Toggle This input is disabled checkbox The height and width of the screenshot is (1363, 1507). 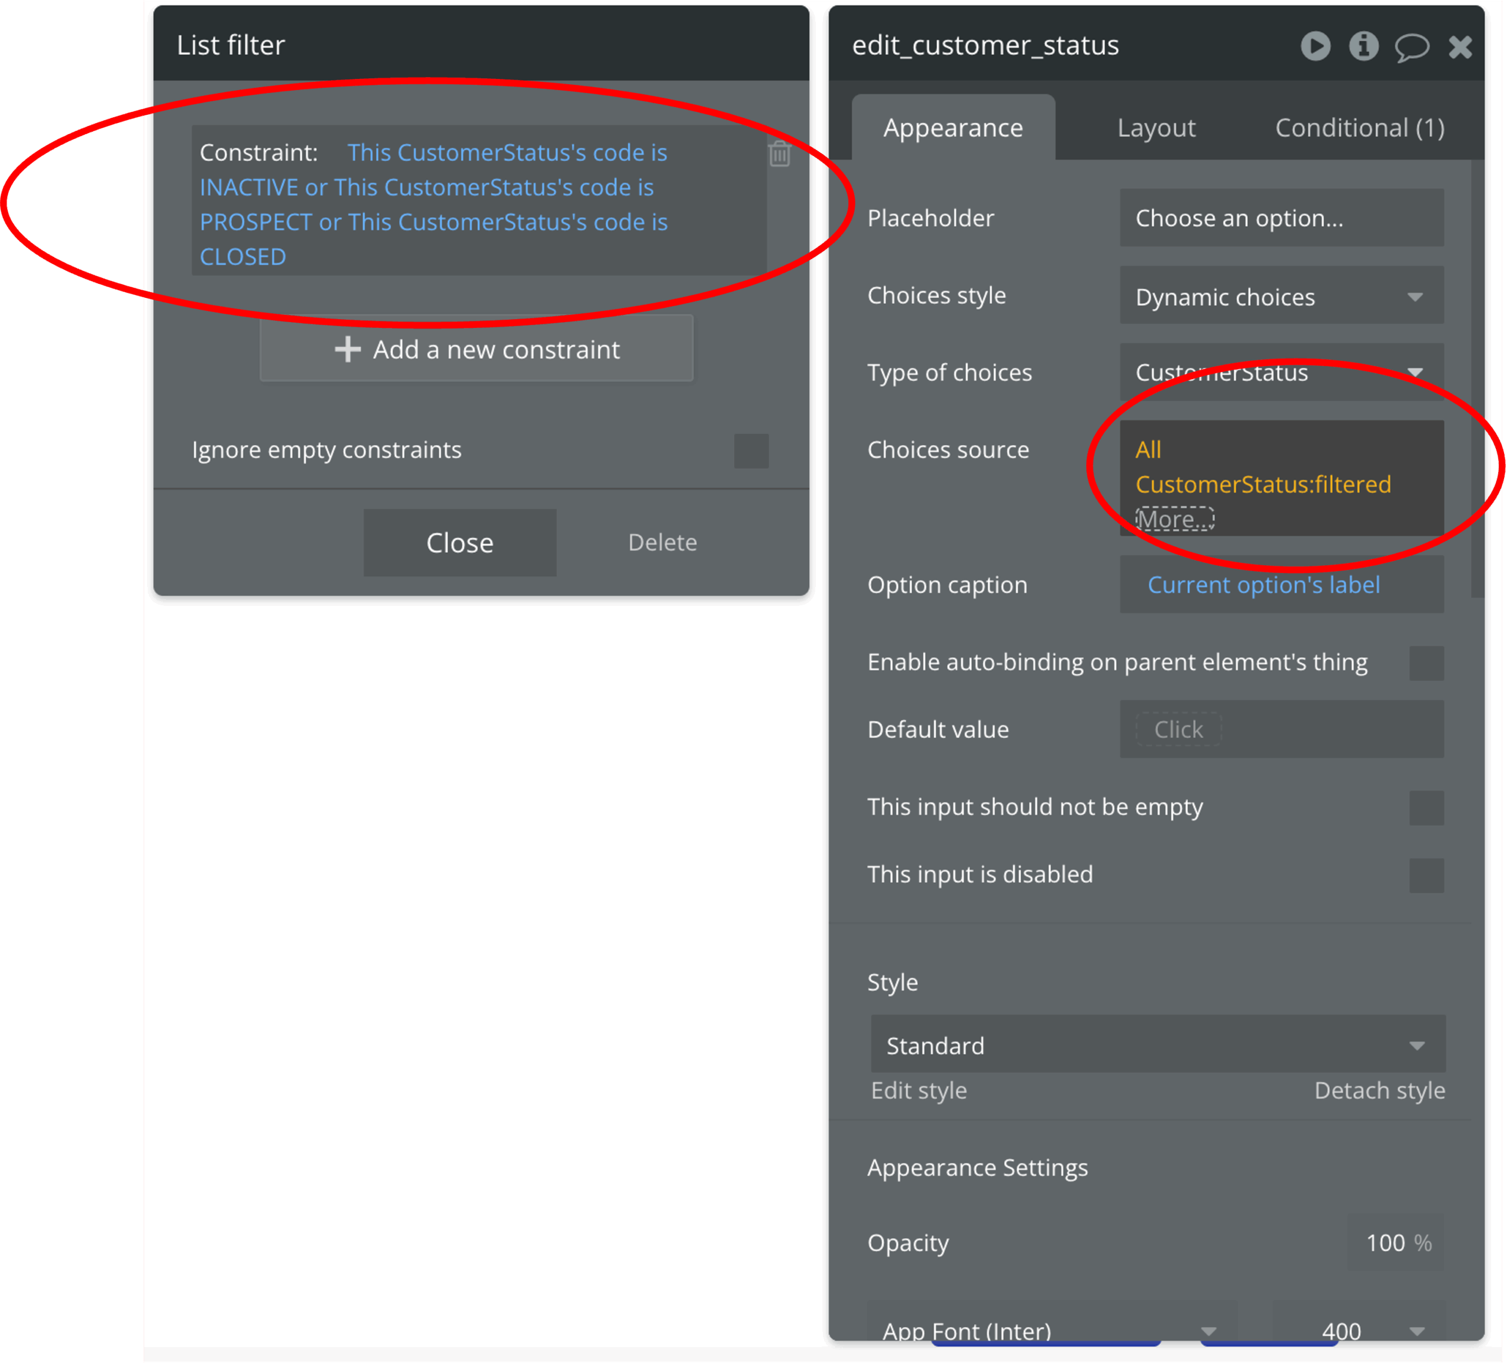click(x=1426, y=875)
